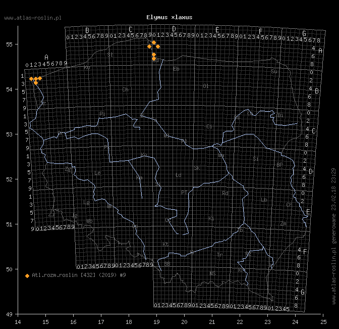Click the 'Rz' city label on the map
This screenshot has width=339, height=329.
pyautogui.click(x=248, y=254)
